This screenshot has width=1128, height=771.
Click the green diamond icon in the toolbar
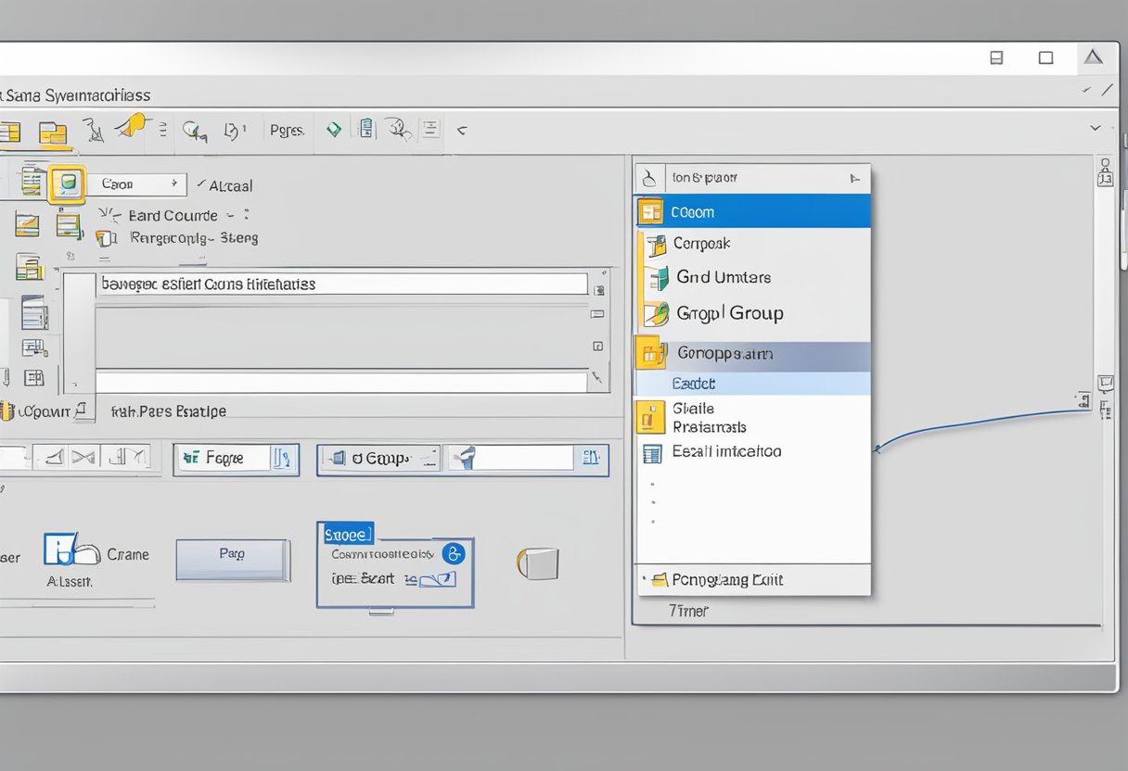pyautogui.click(x=333, y=131)
